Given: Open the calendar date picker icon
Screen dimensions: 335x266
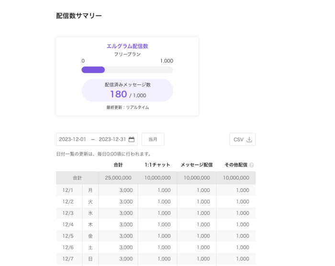Looking at the screenshot, I should click(x=132, y=139).
